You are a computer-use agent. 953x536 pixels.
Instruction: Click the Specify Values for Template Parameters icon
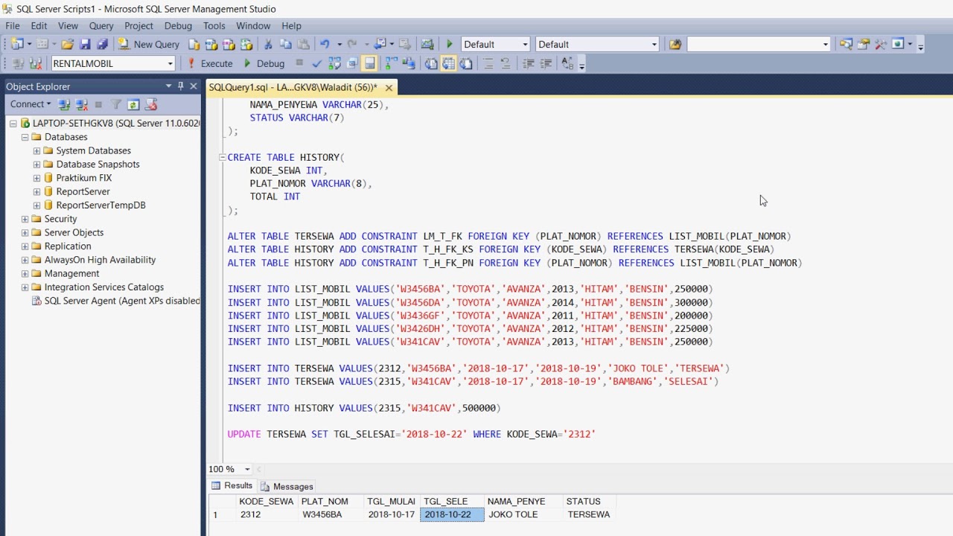(567, 63)
